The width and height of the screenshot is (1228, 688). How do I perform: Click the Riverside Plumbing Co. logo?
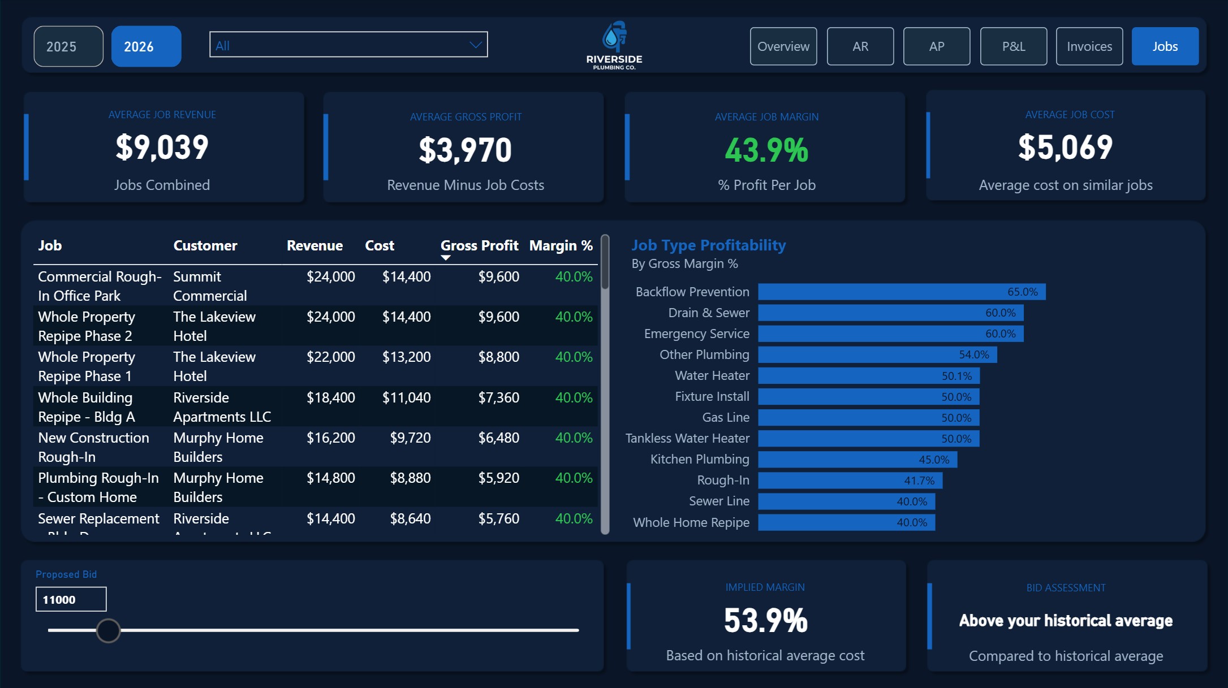pos(614,46)
